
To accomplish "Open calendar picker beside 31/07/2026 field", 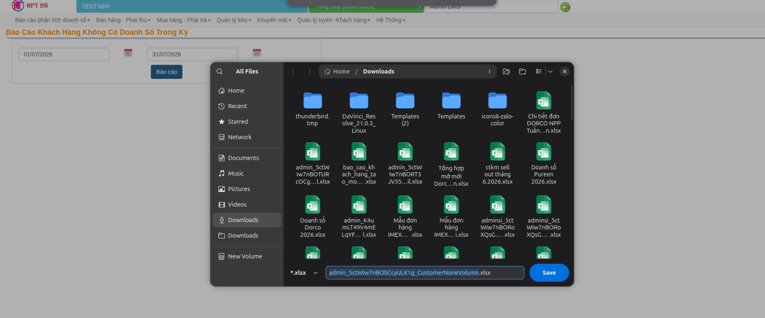I will [257, 53].
